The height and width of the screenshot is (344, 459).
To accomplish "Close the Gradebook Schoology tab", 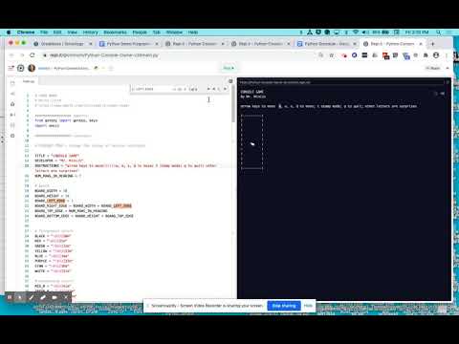I will pos(91,44).
